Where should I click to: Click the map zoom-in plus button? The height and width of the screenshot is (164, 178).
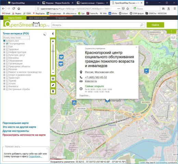tap(53, 41)
